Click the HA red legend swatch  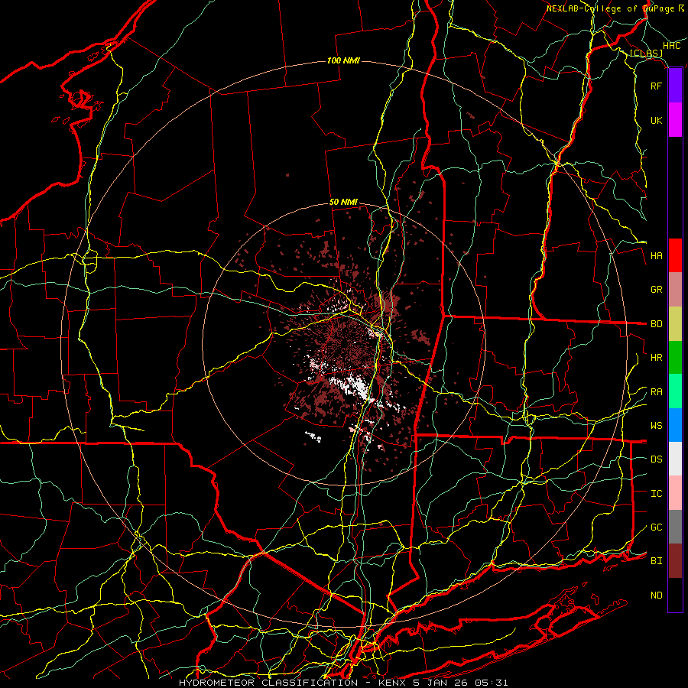675,255
